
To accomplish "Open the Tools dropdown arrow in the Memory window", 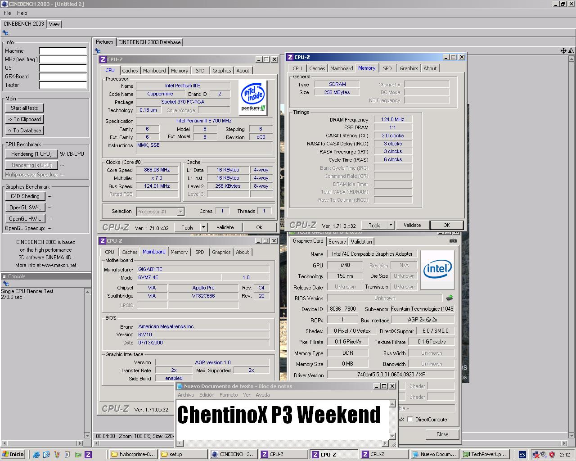I will pos(391,225).
